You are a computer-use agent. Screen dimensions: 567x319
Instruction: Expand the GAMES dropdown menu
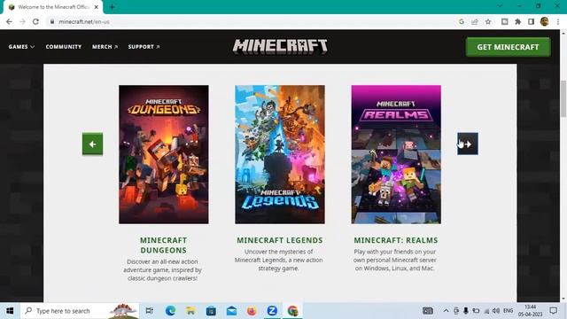pyautogui.click(x=21, y=47)
